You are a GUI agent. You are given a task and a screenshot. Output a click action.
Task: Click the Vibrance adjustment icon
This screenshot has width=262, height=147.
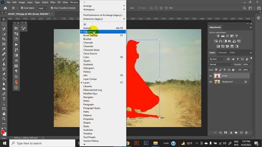(237, 36)
